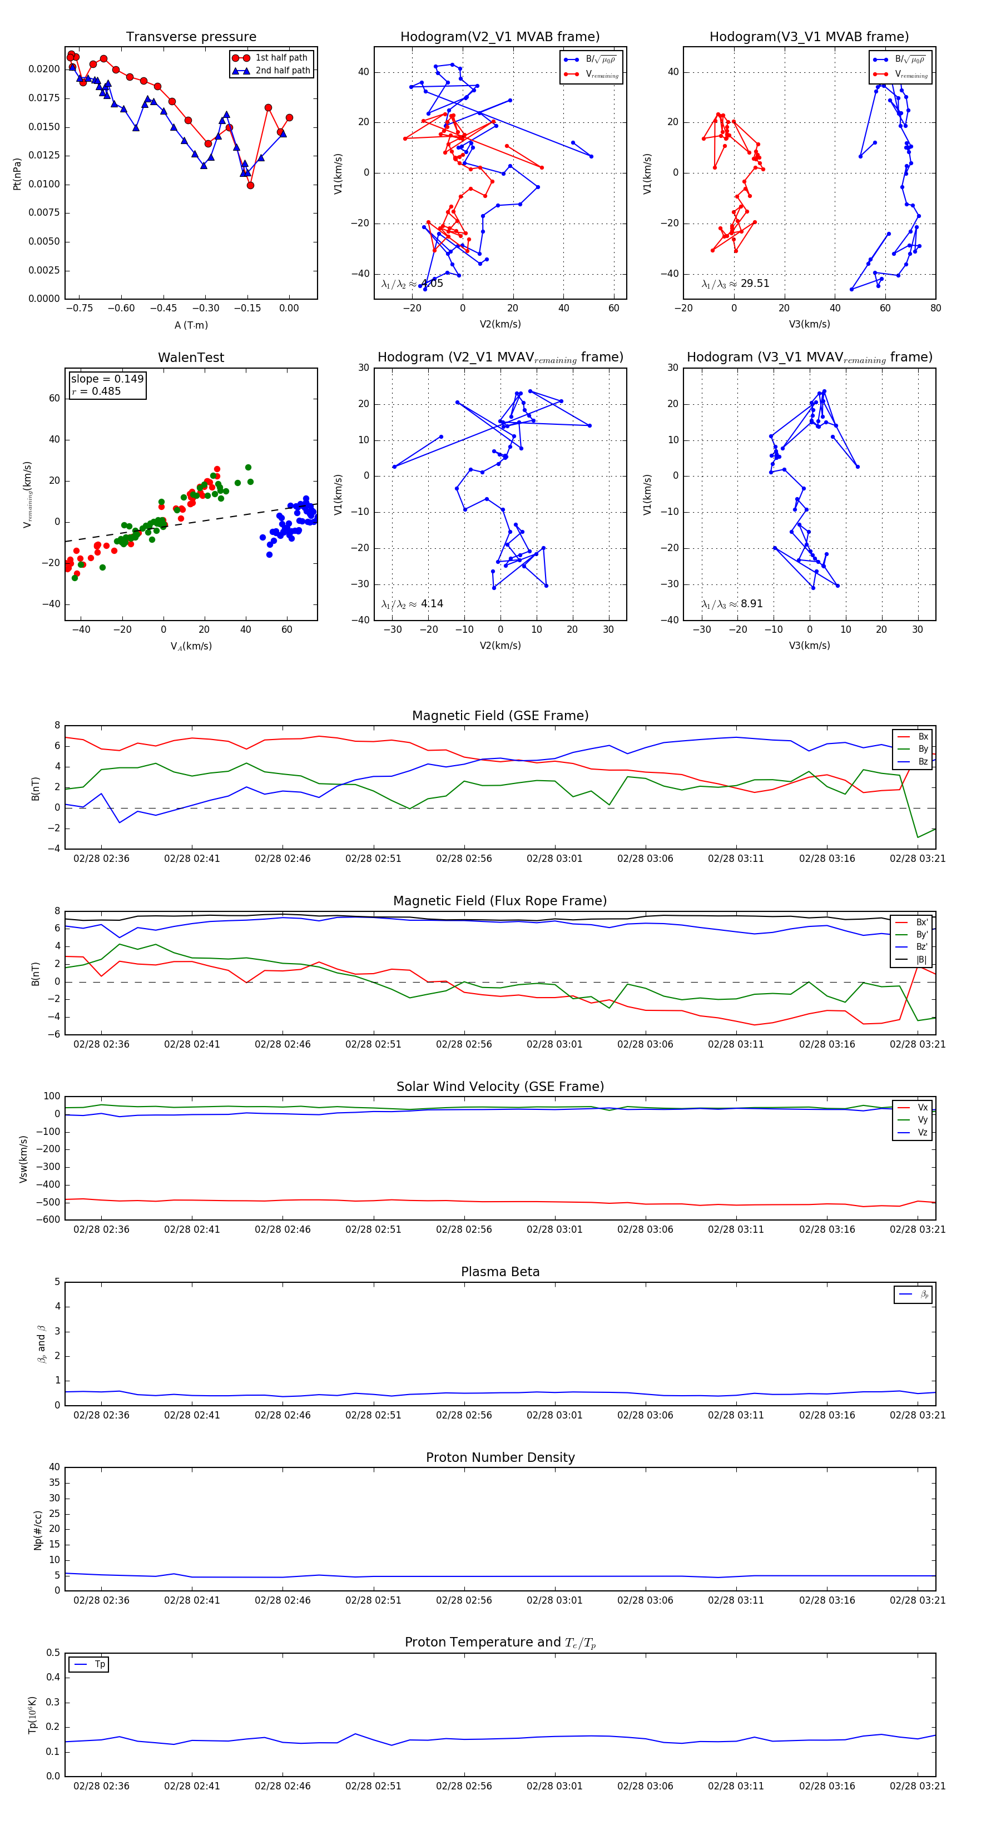The height and width of the screenshot is (1835, 1001).
Task: Select the 'slope = 0.149' annotation
Action: (x=107, y=379)
